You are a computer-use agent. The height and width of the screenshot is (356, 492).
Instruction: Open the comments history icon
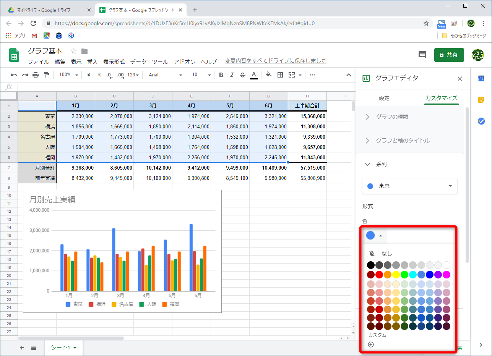[422, 55]
